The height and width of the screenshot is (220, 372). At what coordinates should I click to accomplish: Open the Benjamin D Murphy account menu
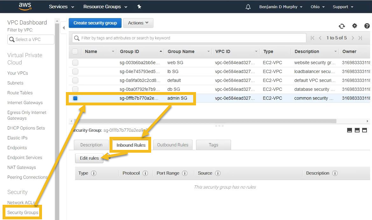[x=281, y=7]
